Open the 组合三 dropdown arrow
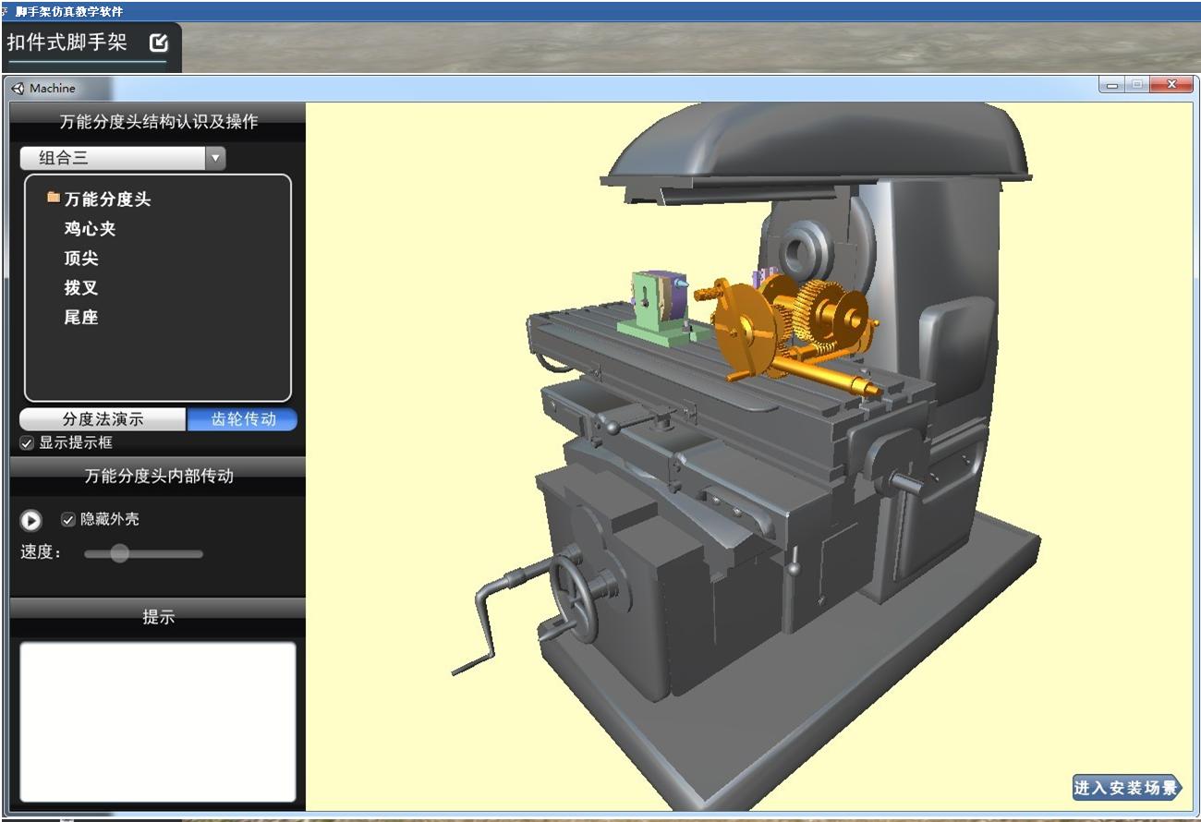The image size is (1201, 822). click(215, 158)
